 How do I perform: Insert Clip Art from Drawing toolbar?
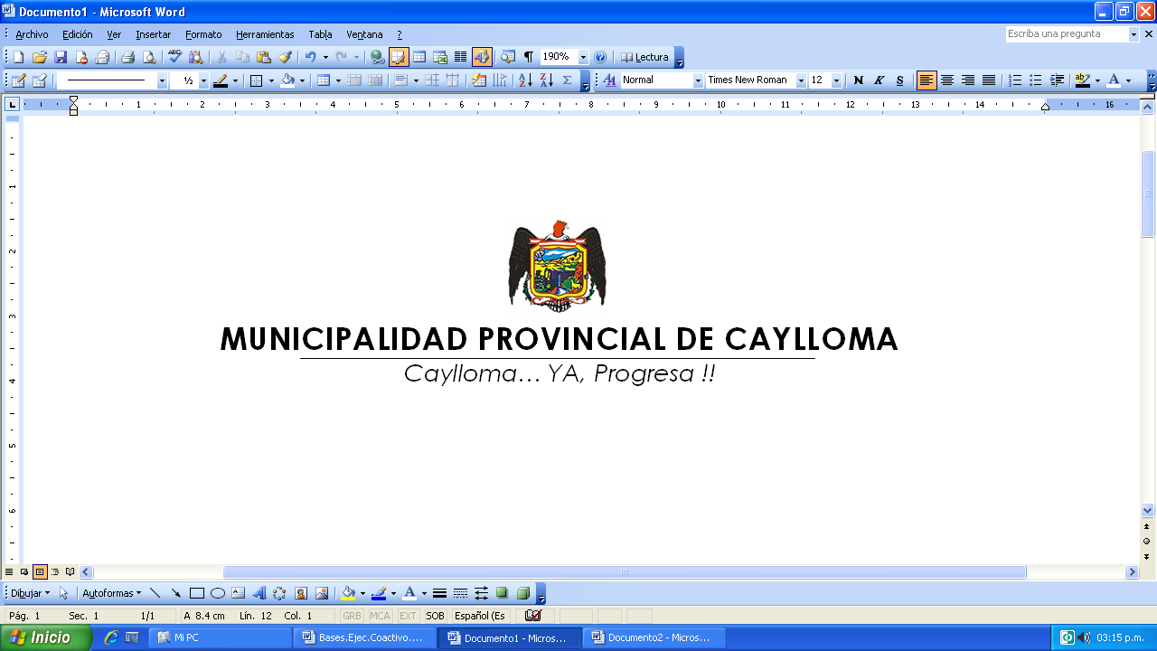tap(301, 594)
